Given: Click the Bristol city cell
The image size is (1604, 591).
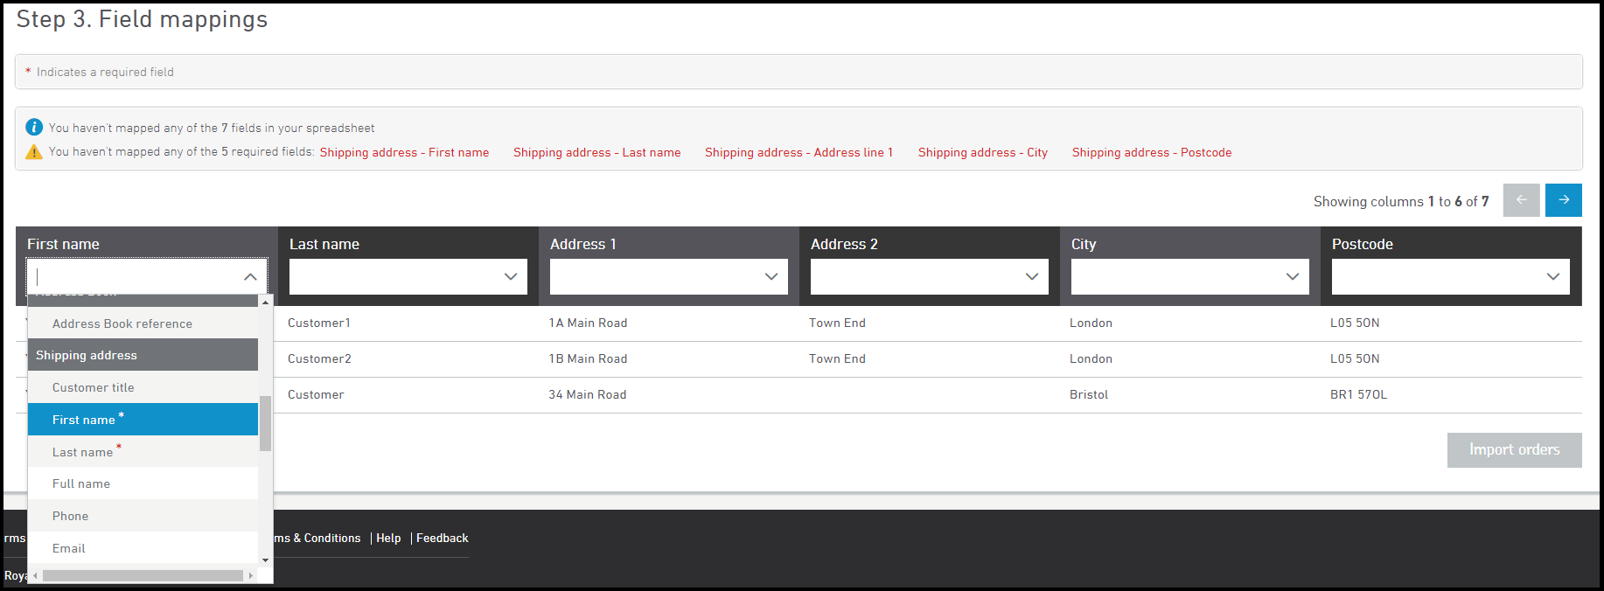Looking at the screenshot, I should click(1089, 394).
